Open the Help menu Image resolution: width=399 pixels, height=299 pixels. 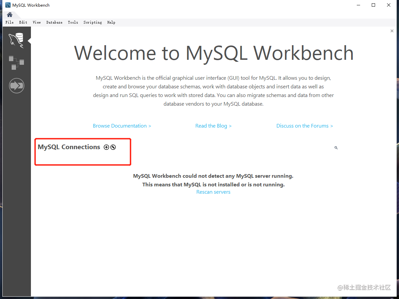click(111, 22)
